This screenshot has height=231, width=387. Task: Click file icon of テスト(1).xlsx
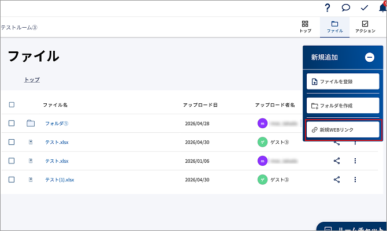(31, 180)
